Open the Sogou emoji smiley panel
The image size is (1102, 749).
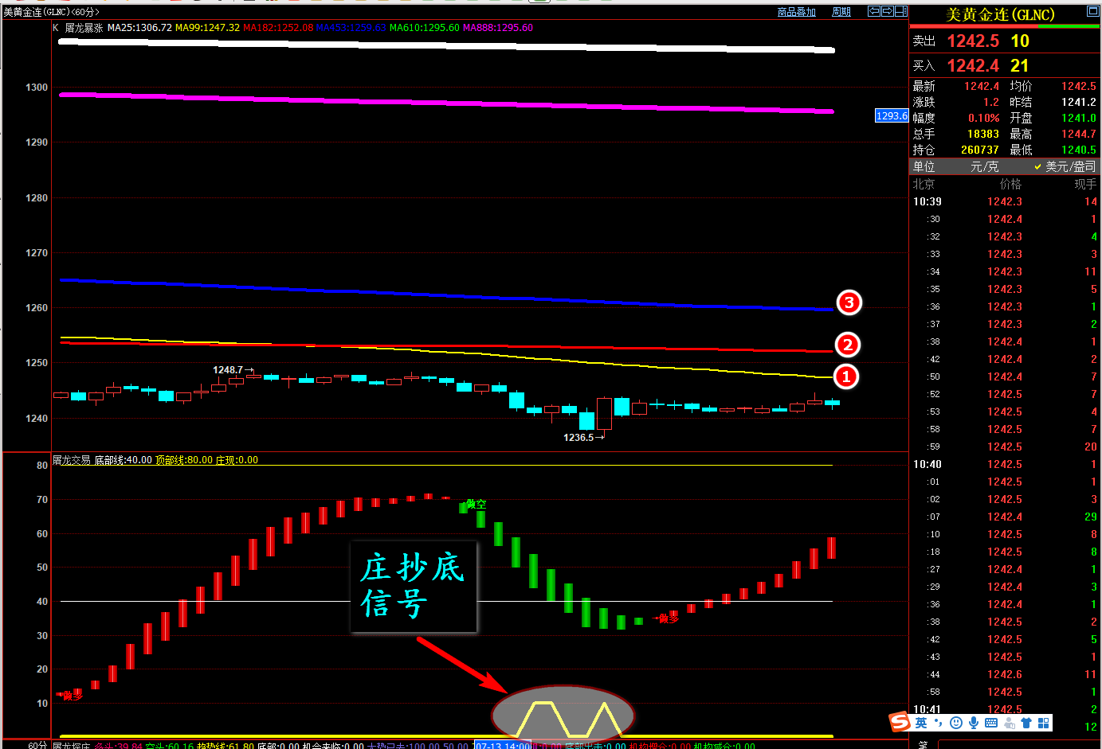pyautogui.click(x=956, y=723)
